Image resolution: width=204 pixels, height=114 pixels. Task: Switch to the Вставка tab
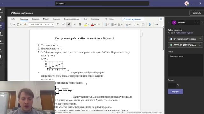[x=35, y=19]
